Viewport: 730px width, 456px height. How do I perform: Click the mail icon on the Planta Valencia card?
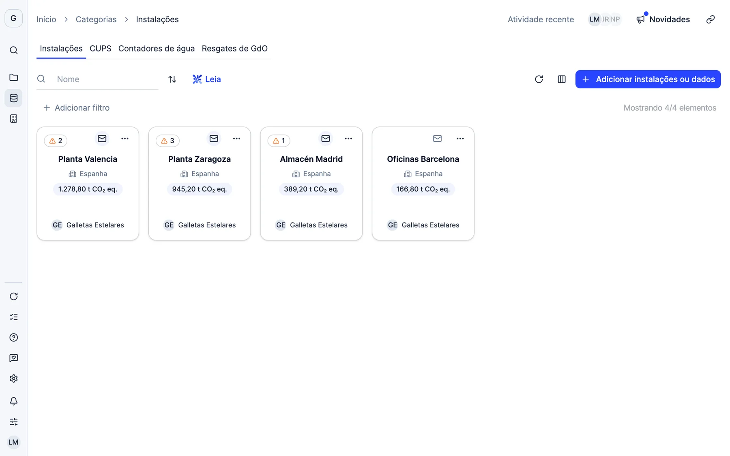point(102,139)
